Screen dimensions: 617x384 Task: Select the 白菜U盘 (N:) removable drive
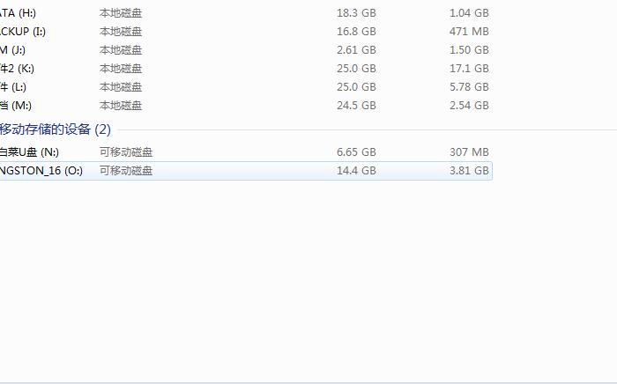(246, 152)
